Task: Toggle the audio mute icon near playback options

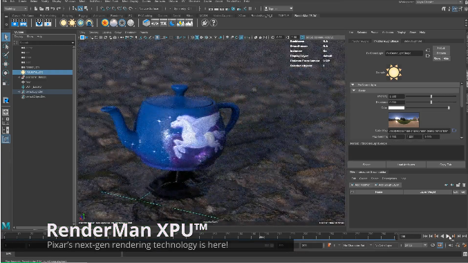Action: [x=451, y=246]
